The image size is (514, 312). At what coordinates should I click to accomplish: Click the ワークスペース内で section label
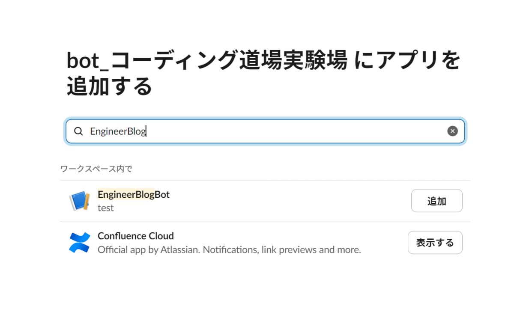(x=96, y=169)
